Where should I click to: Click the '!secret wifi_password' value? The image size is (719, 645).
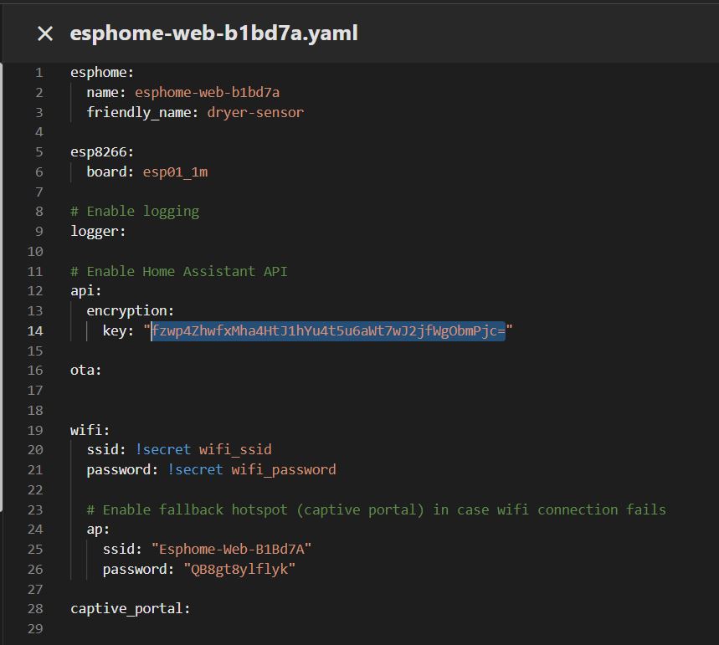[252, 469]
